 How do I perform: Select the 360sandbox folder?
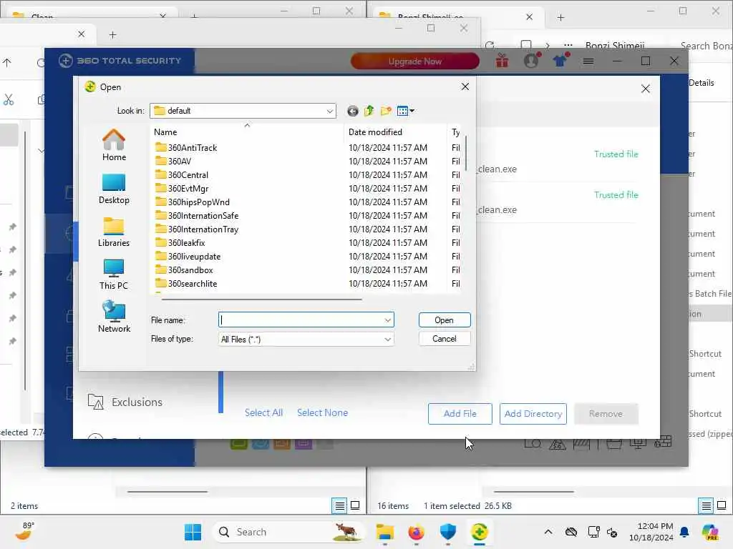coord(184,269)
